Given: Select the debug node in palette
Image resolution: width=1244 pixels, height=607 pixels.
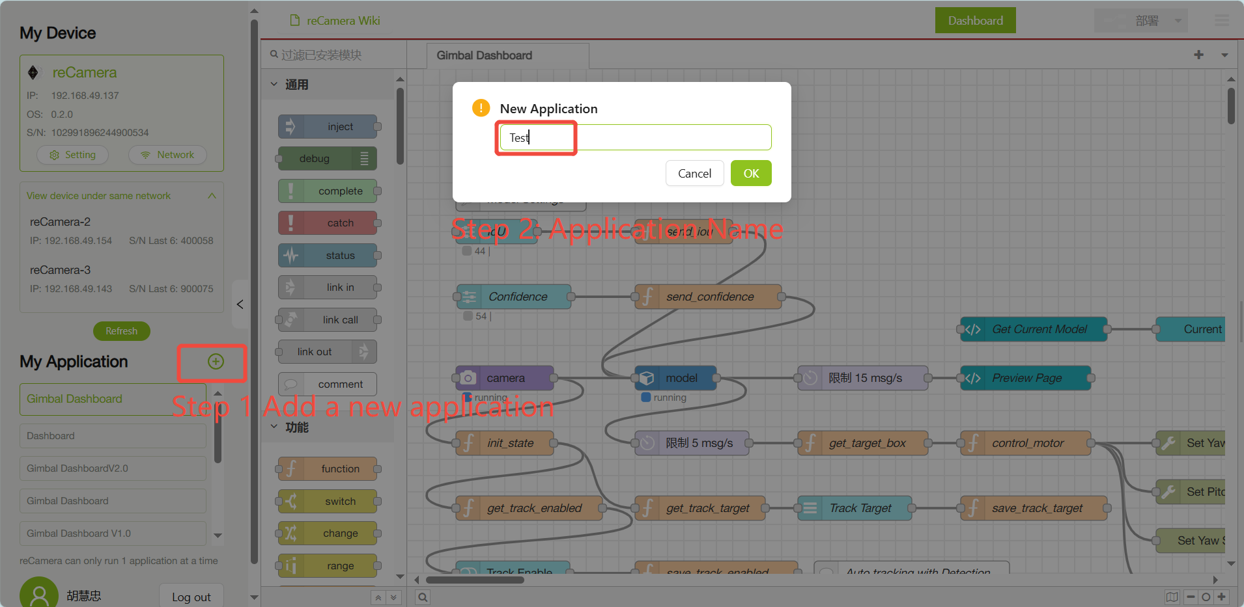Looking at the screenshot, I should pyautogui.click(x=328, y=158).
